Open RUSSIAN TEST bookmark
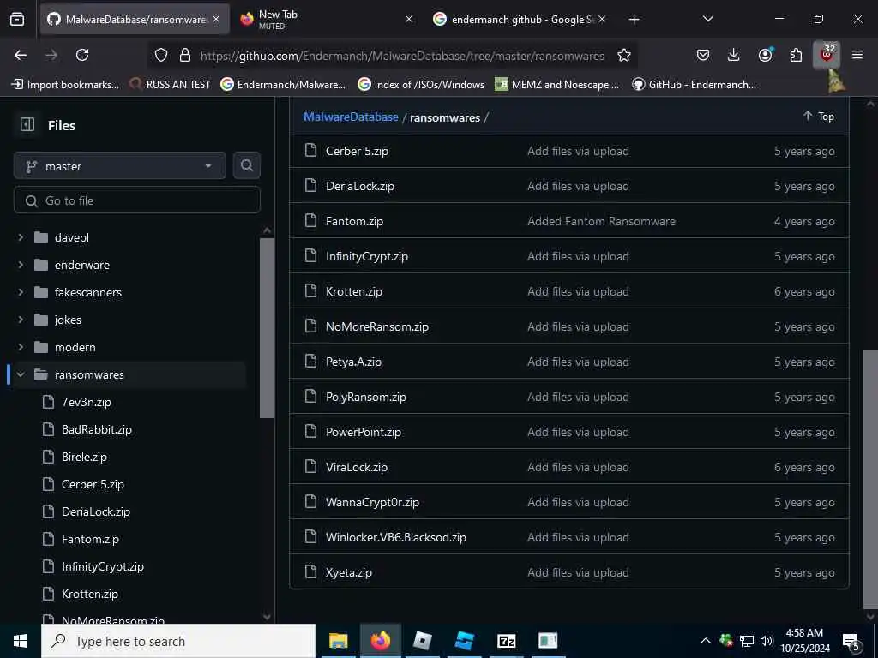This screenshot has width=878, height=658. (x=170, y=85)
